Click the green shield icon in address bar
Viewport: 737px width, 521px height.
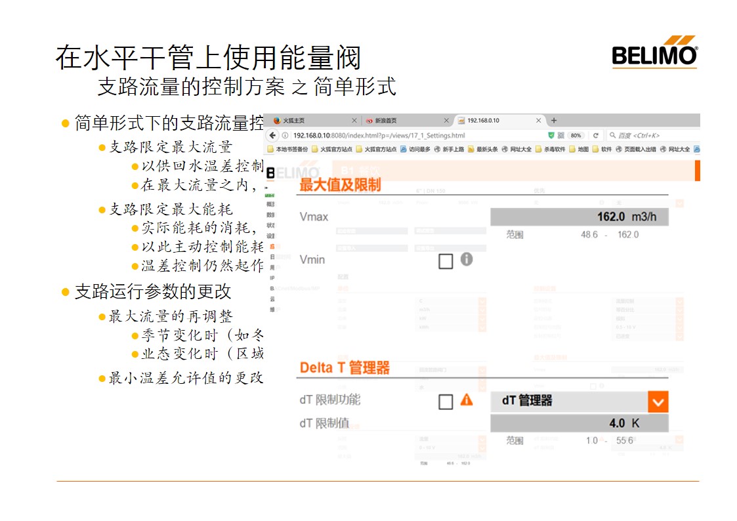click(551, 135)
